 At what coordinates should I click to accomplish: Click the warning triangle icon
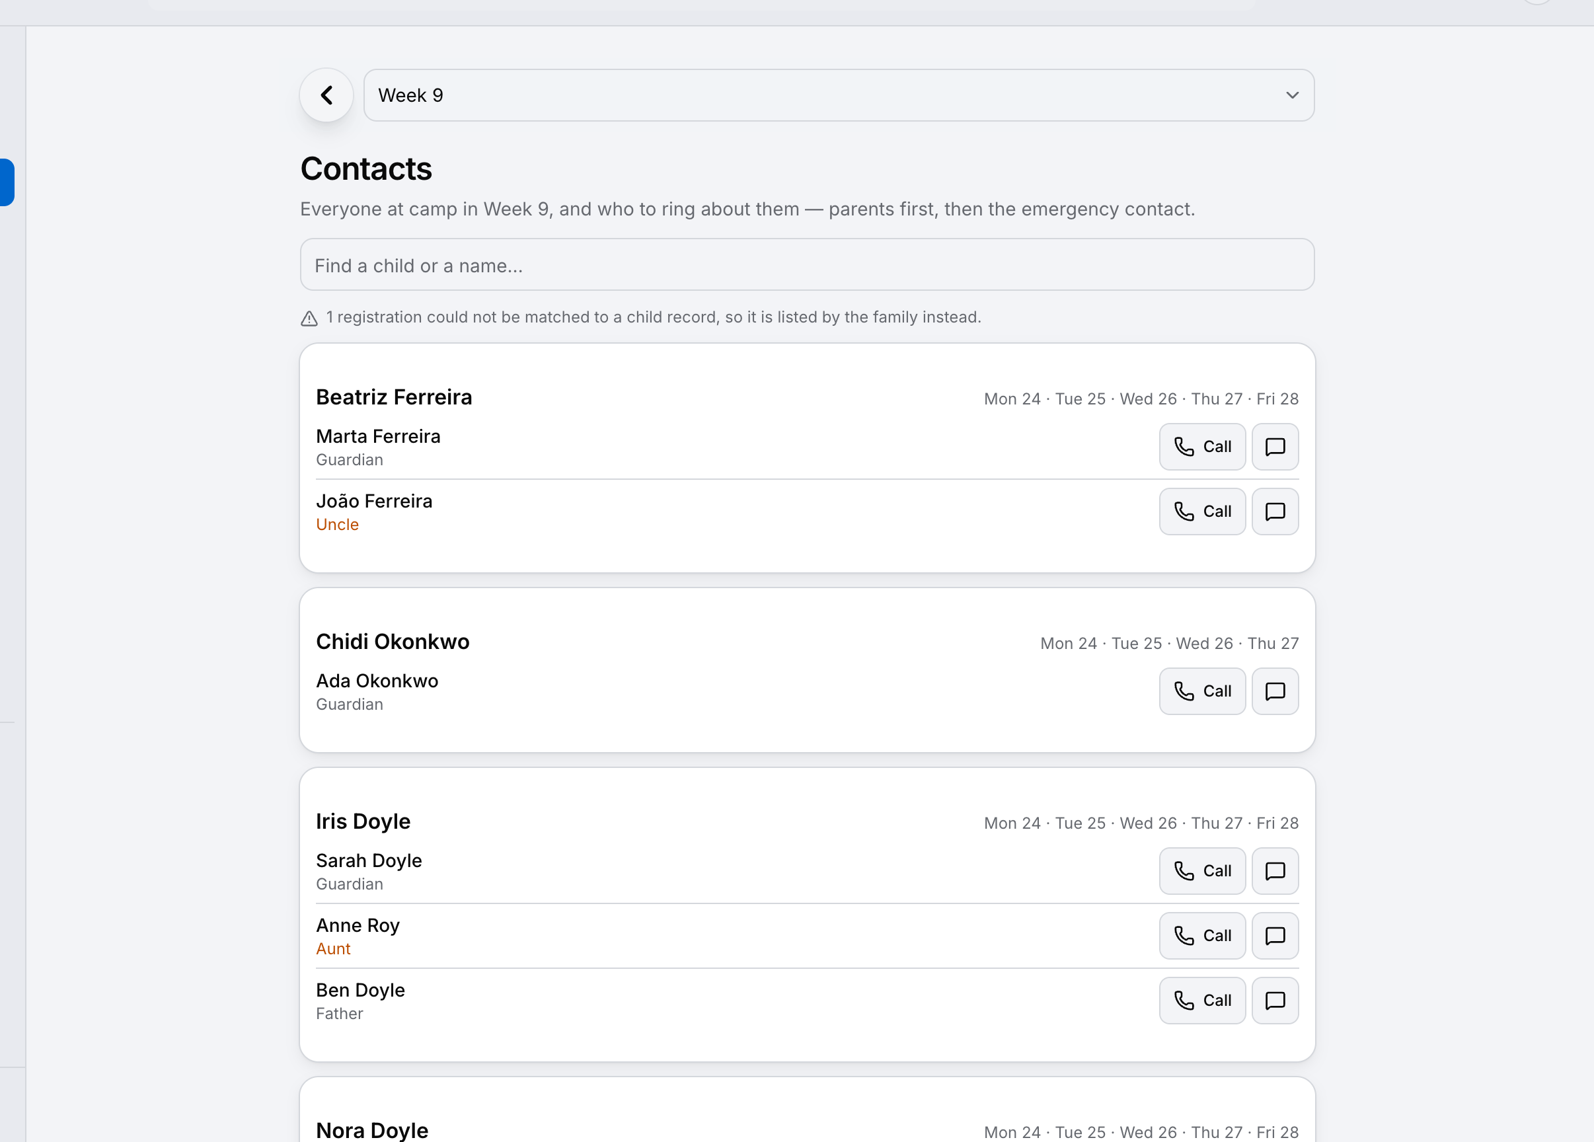[x=309, y=319]
